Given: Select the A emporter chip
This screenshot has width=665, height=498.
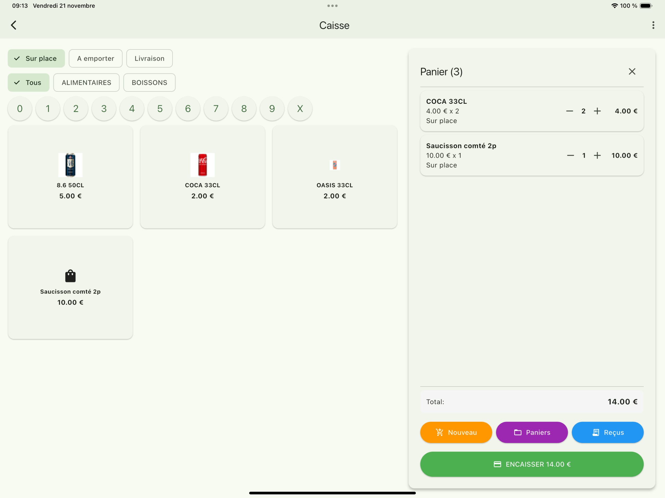Looking at the screenshot, I should (x=95, y=59).
